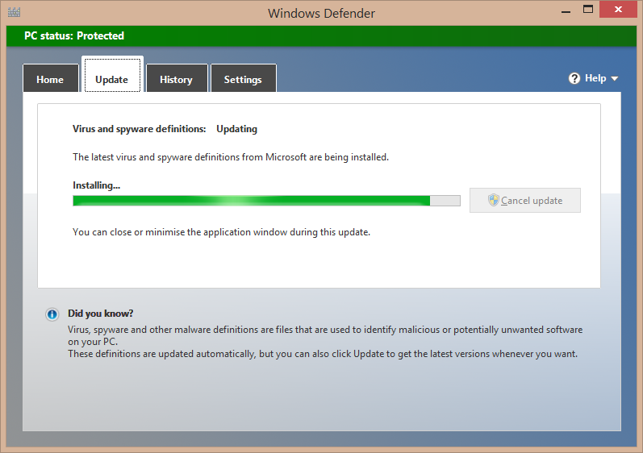Click the PC status: Protected banner
This screenshot has width=643, height=453.
tap(321, 36)
